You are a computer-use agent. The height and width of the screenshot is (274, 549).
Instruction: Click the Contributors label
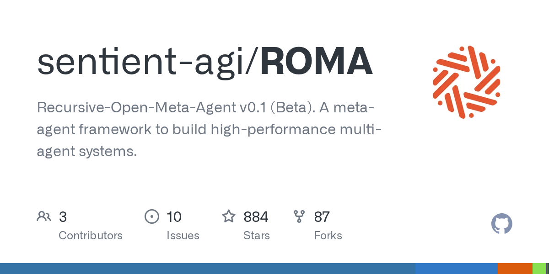point(91,236)
